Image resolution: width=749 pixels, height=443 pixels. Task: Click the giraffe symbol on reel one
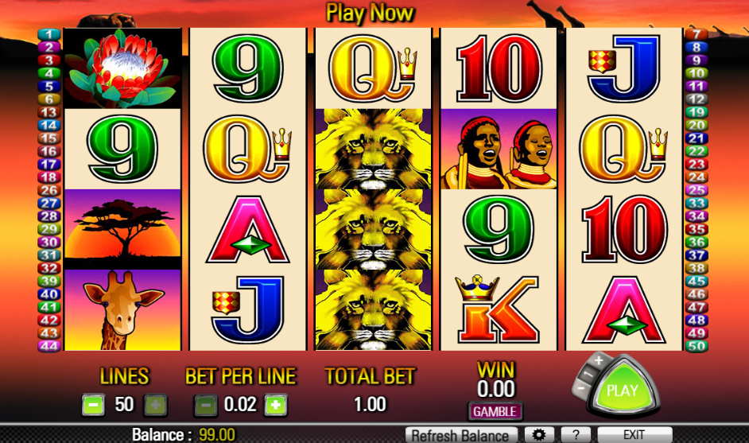pos(122,309)
